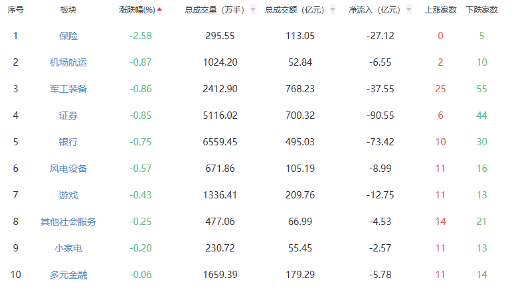The height and width of the screenshot is (288, 512).
Task: Click the sort arrow next to 总成交量（万手）
Action: point(253,11)
